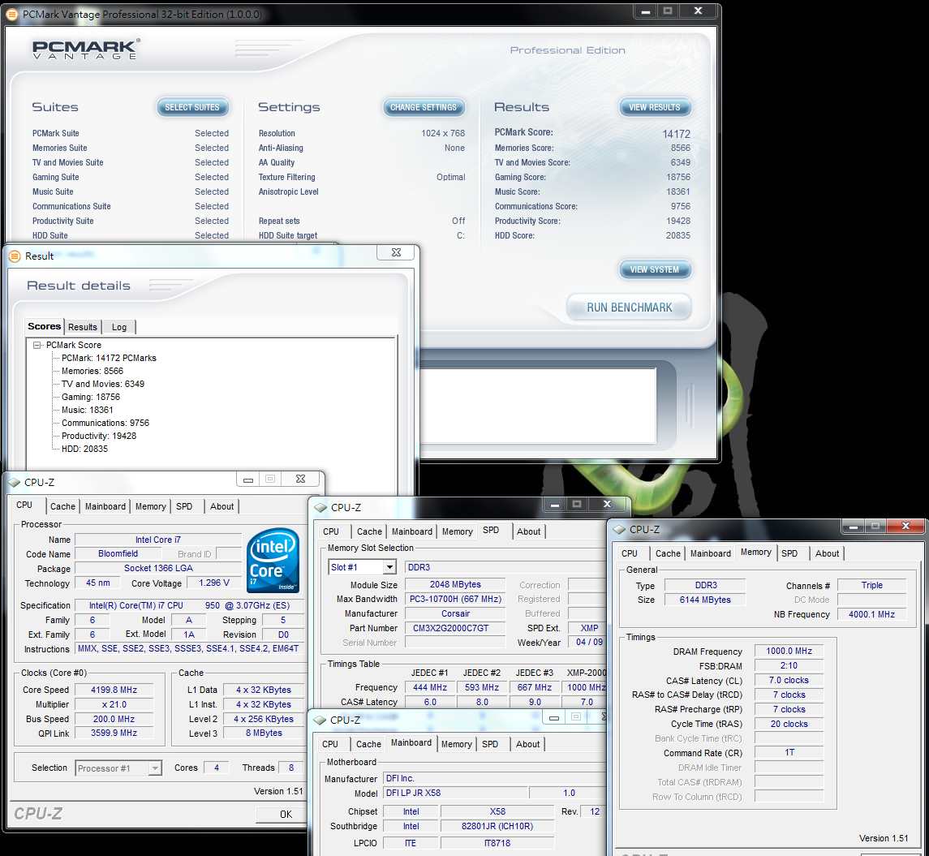929x856 pixels.
Task: Click the Channels # value Triple
Action: (871, 585)
